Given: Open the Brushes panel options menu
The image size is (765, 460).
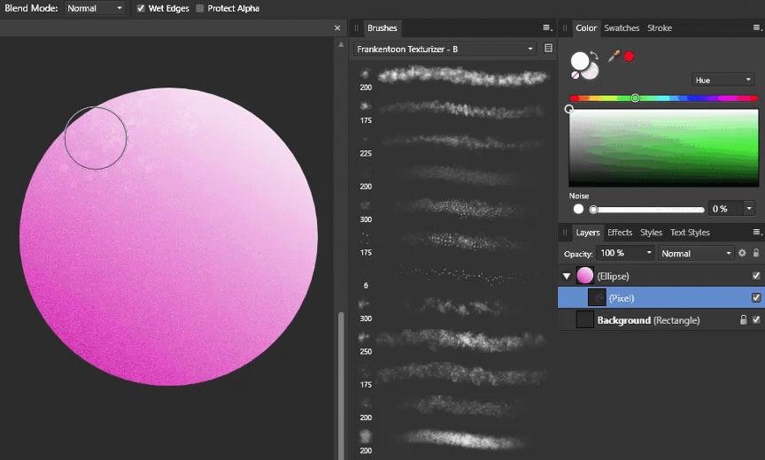Looking at the screenshot, I should 547,27.
